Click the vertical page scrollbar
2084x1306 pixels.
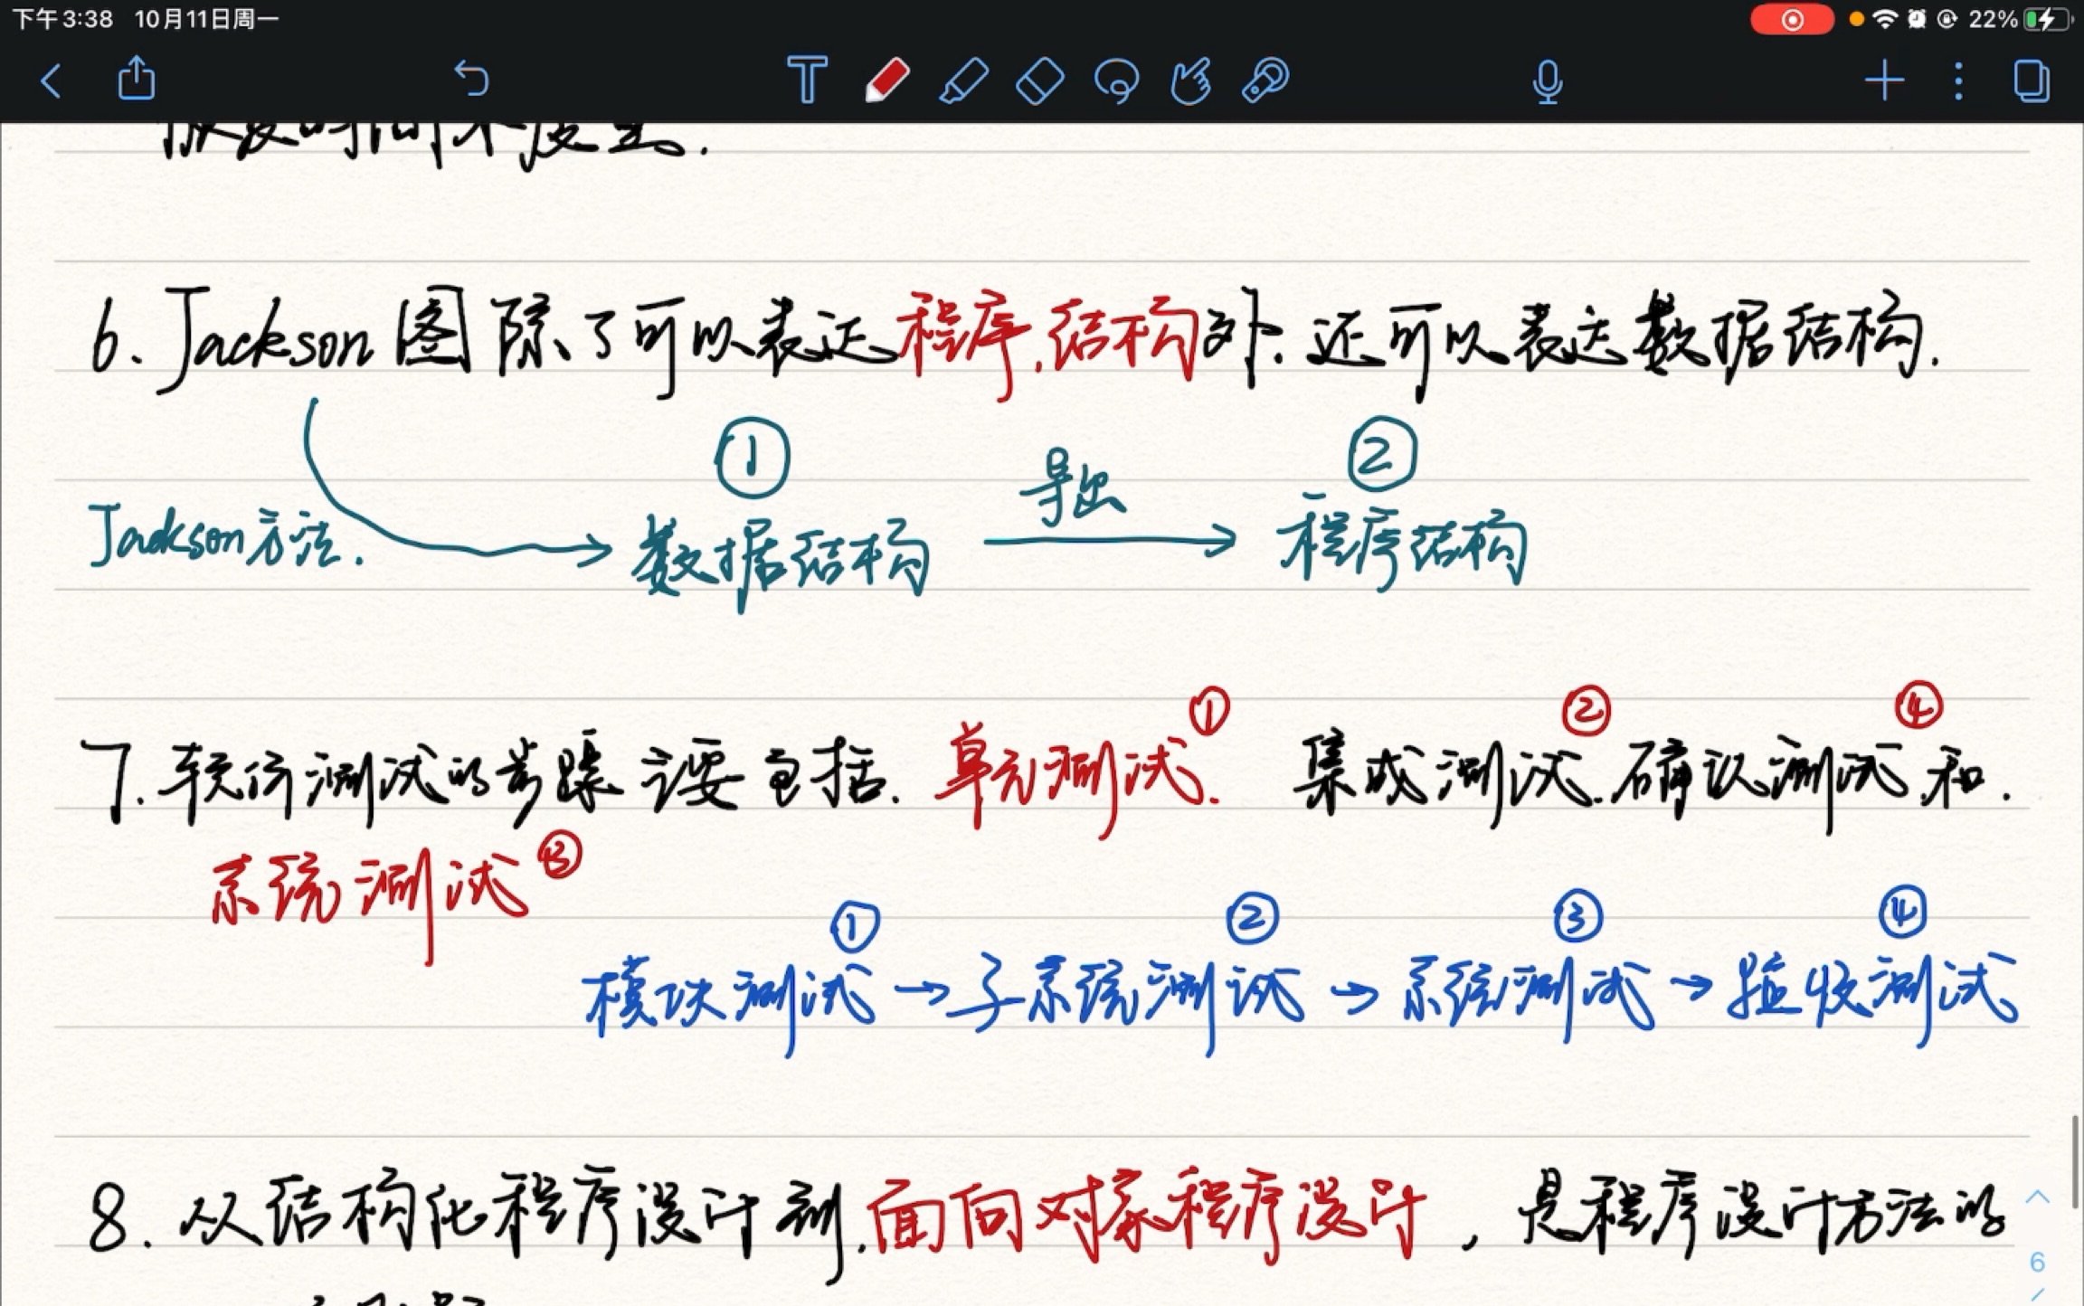pyautogui.click(x=2074, y=1162)
